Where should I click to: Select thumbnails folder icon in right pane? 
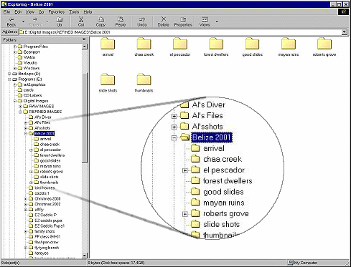(144, 79)
